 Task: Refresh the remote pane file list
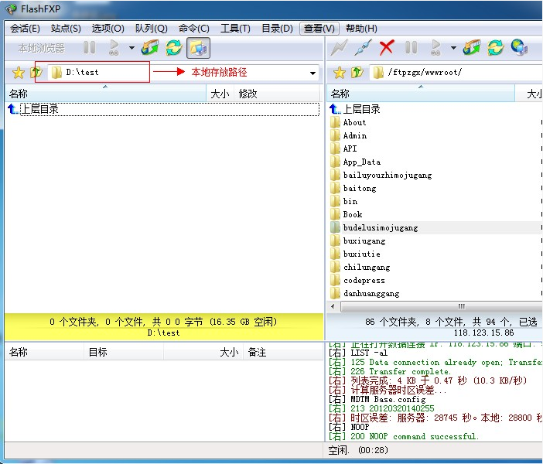pos(495,48)
